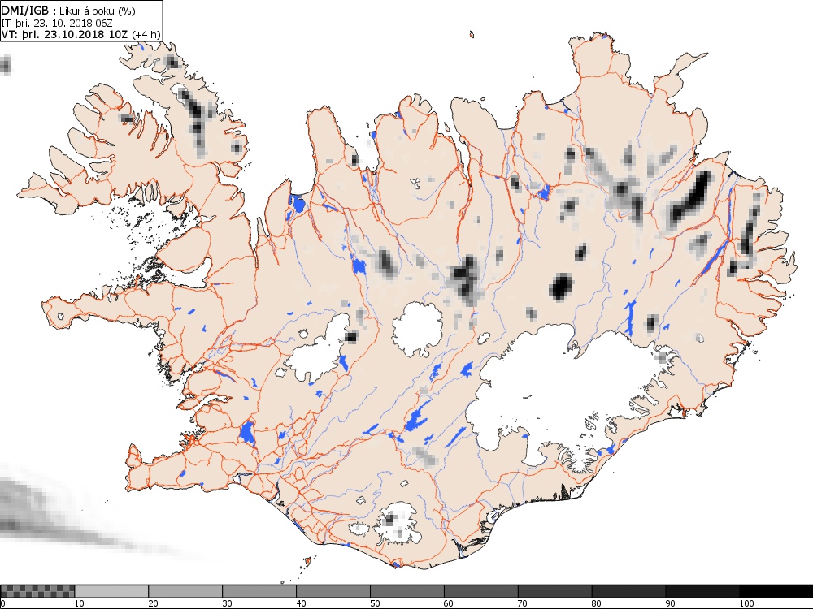The width and height of the screenshot is (813, 609).
Task: Click the legend label '50'
Action: [375, 603]
